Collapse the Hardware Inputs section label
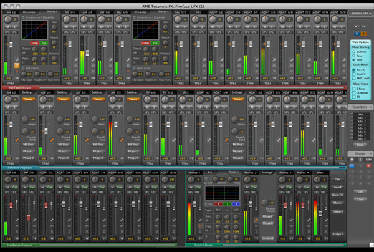 click(20, 87)
